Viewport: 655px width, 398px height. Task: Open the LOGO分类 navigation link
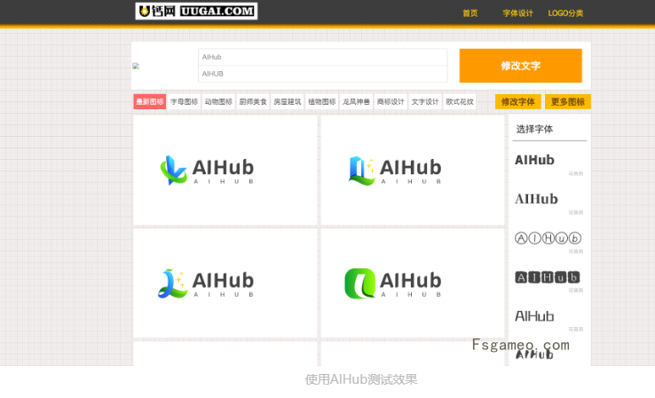click(565, 13)
